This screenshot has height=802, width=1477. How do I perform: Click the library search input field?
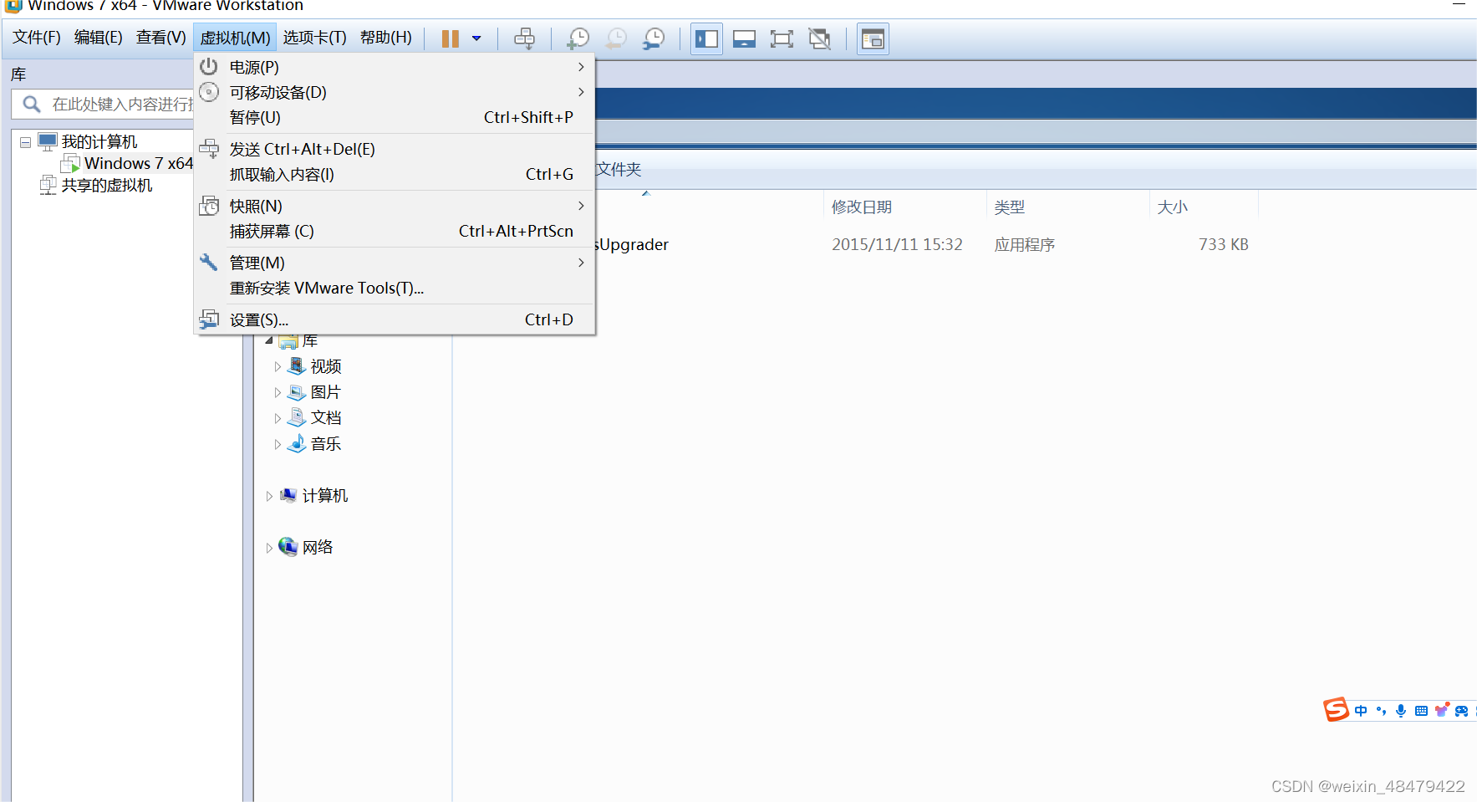coord(103,104)
